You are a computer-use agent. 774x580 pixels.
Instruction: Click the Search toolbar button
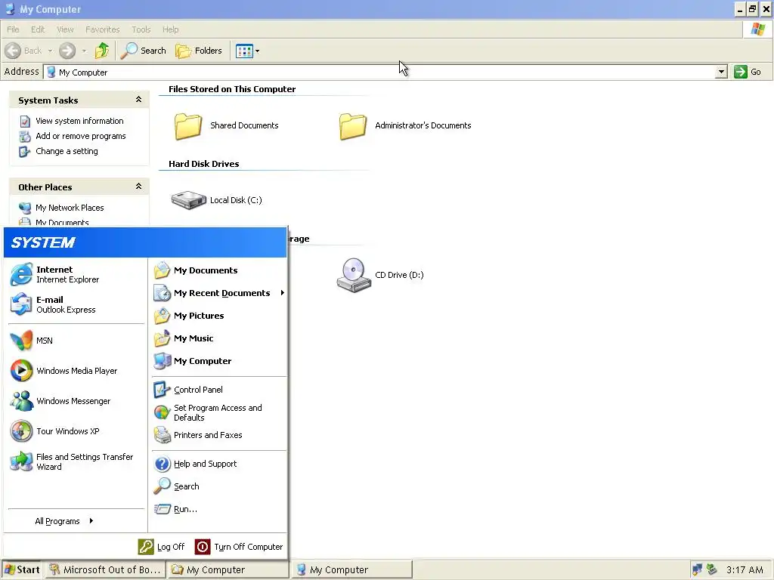pos(144,51)
